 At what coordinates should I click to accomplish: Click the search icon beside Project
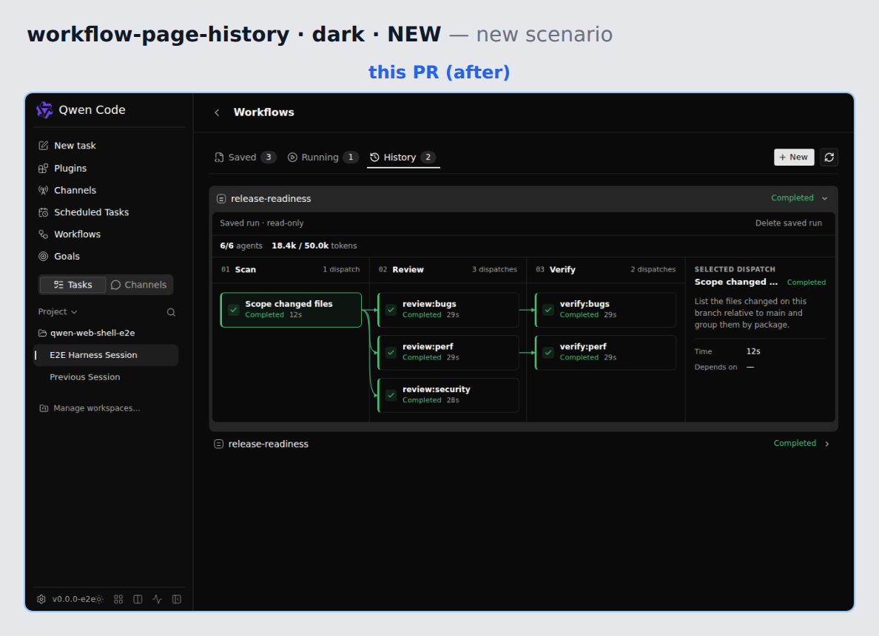[x=171, y=312]
